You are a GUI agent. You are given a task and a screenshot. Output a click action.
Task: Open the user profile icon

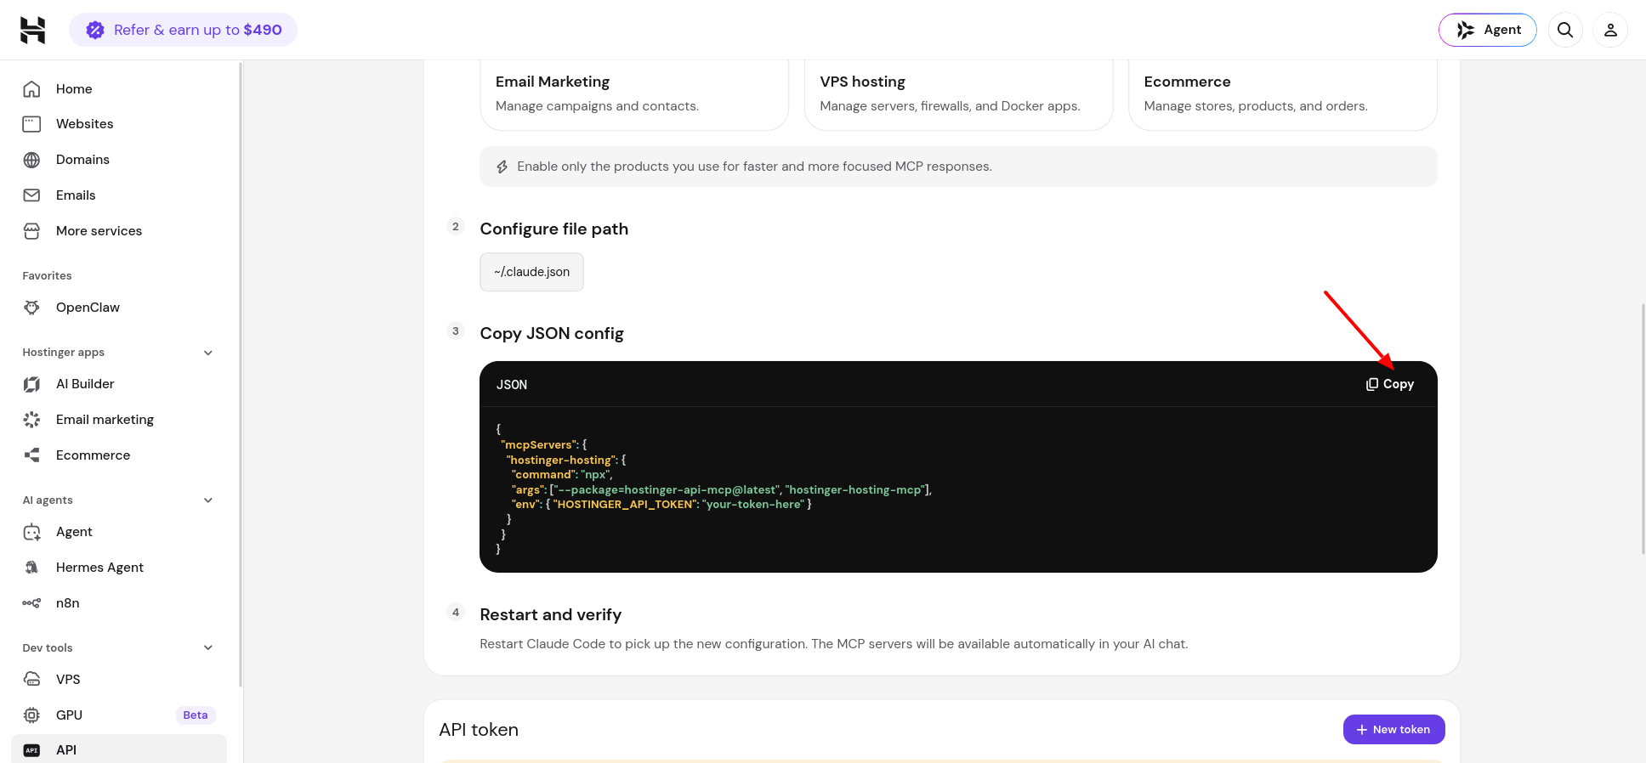pos(1610,30)
